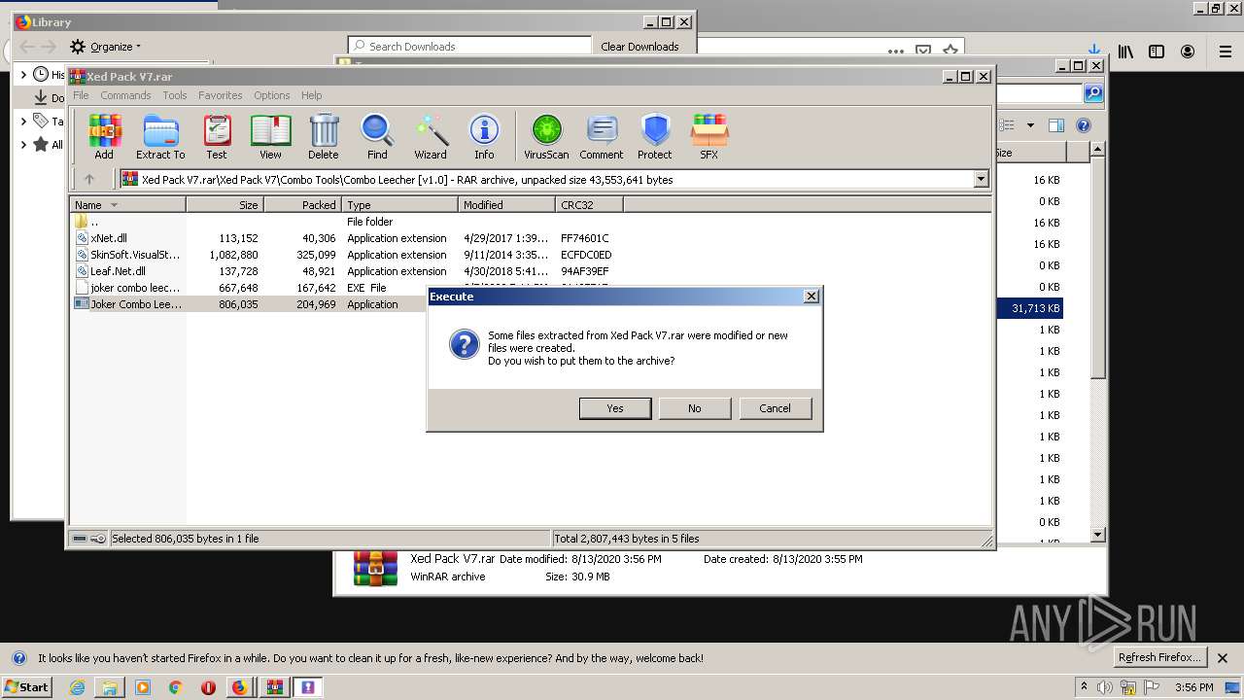1244x700 pixels.
Task: Click the Clear Downloads button
Action: (x=639, y=46)
